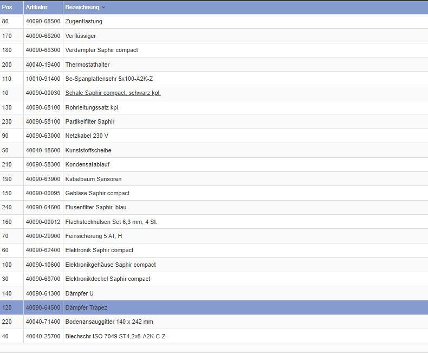This screenshot has width=428, height=353.
Task: Select the Verflüssiger row
Action: coord(80,36)
